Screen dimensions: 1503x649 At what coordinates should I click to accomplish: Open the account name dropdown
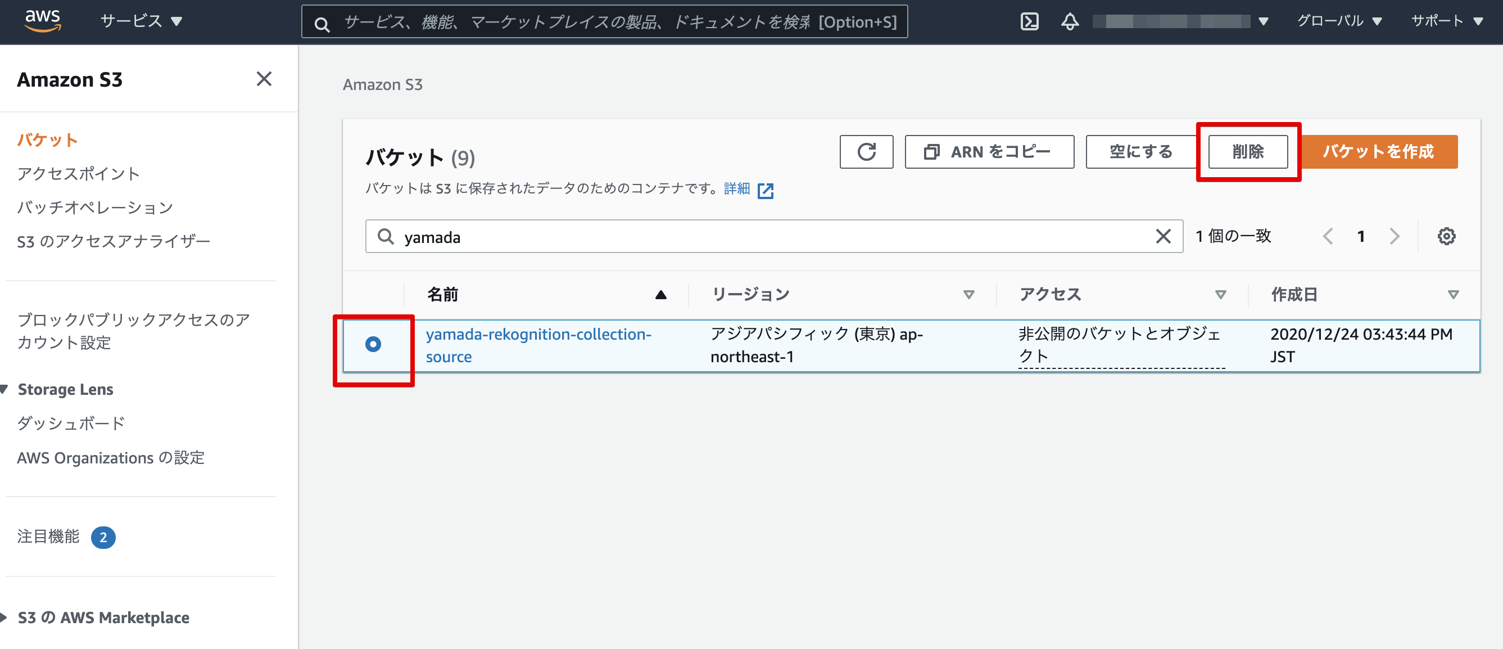(x=1181, y=21)
